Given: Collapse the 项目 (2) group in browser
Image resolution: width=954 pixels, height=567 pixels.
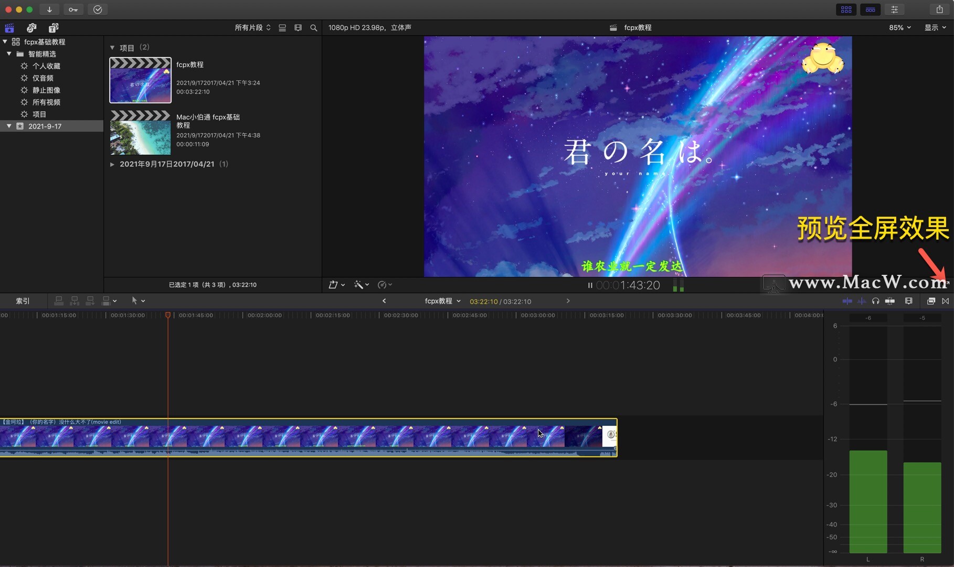Looking at the screenshot, I should point(112,48).
